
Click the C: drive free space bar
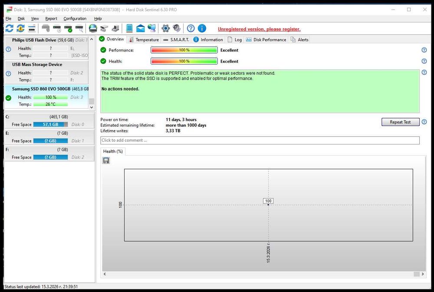(x=51, y=125)
